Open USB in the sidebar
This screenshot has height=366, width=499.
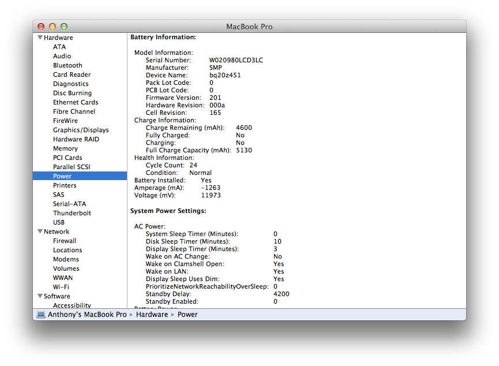(x=59, y=222)
